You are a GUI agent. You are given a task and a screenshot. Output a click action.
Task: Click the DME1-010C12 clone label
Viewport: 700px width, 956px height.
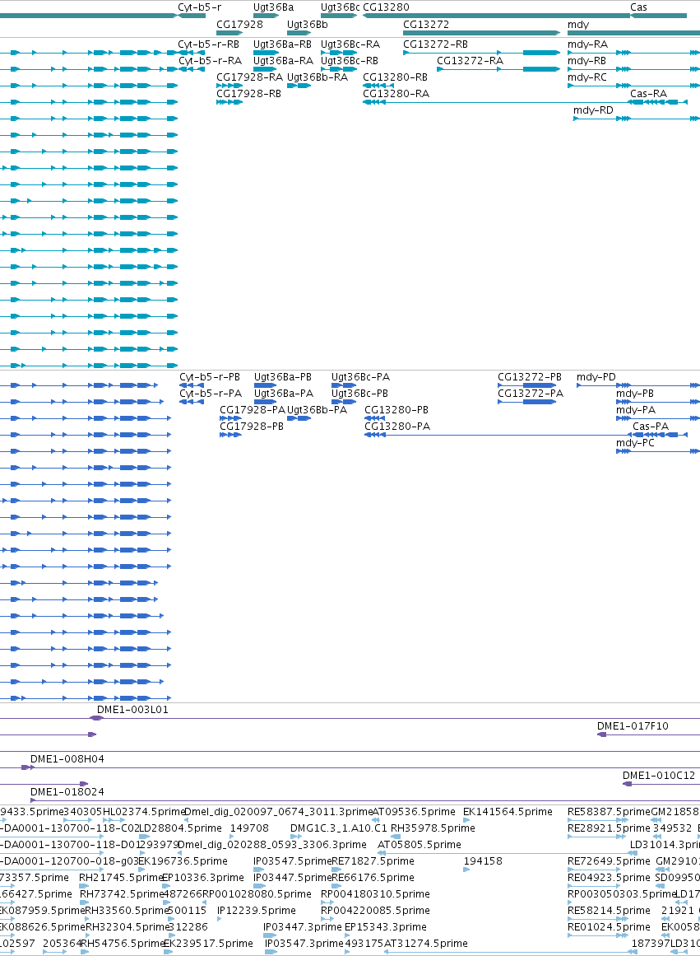pos(659,776)
